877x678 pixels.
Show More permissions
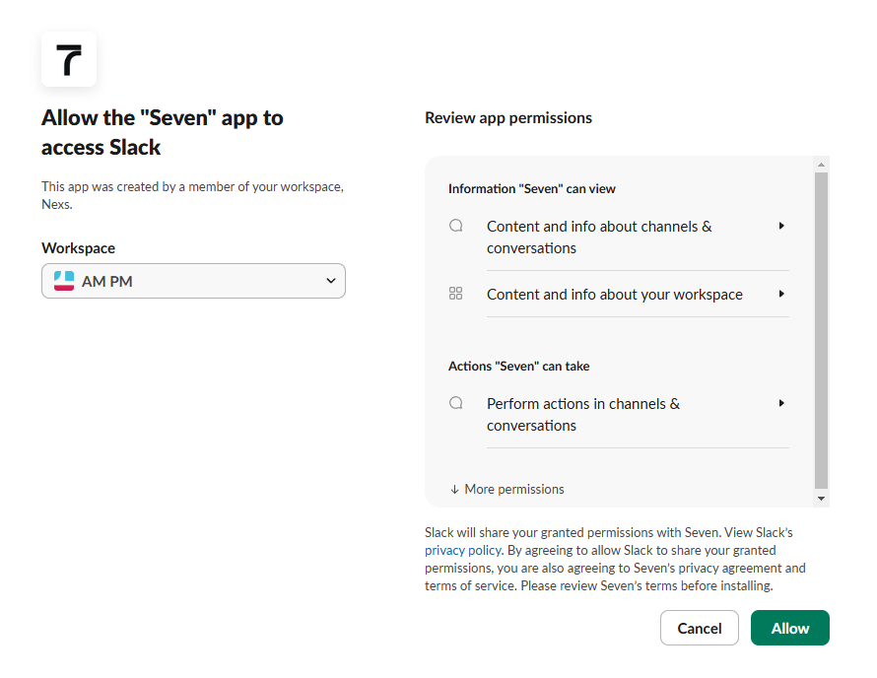point(507,489)
